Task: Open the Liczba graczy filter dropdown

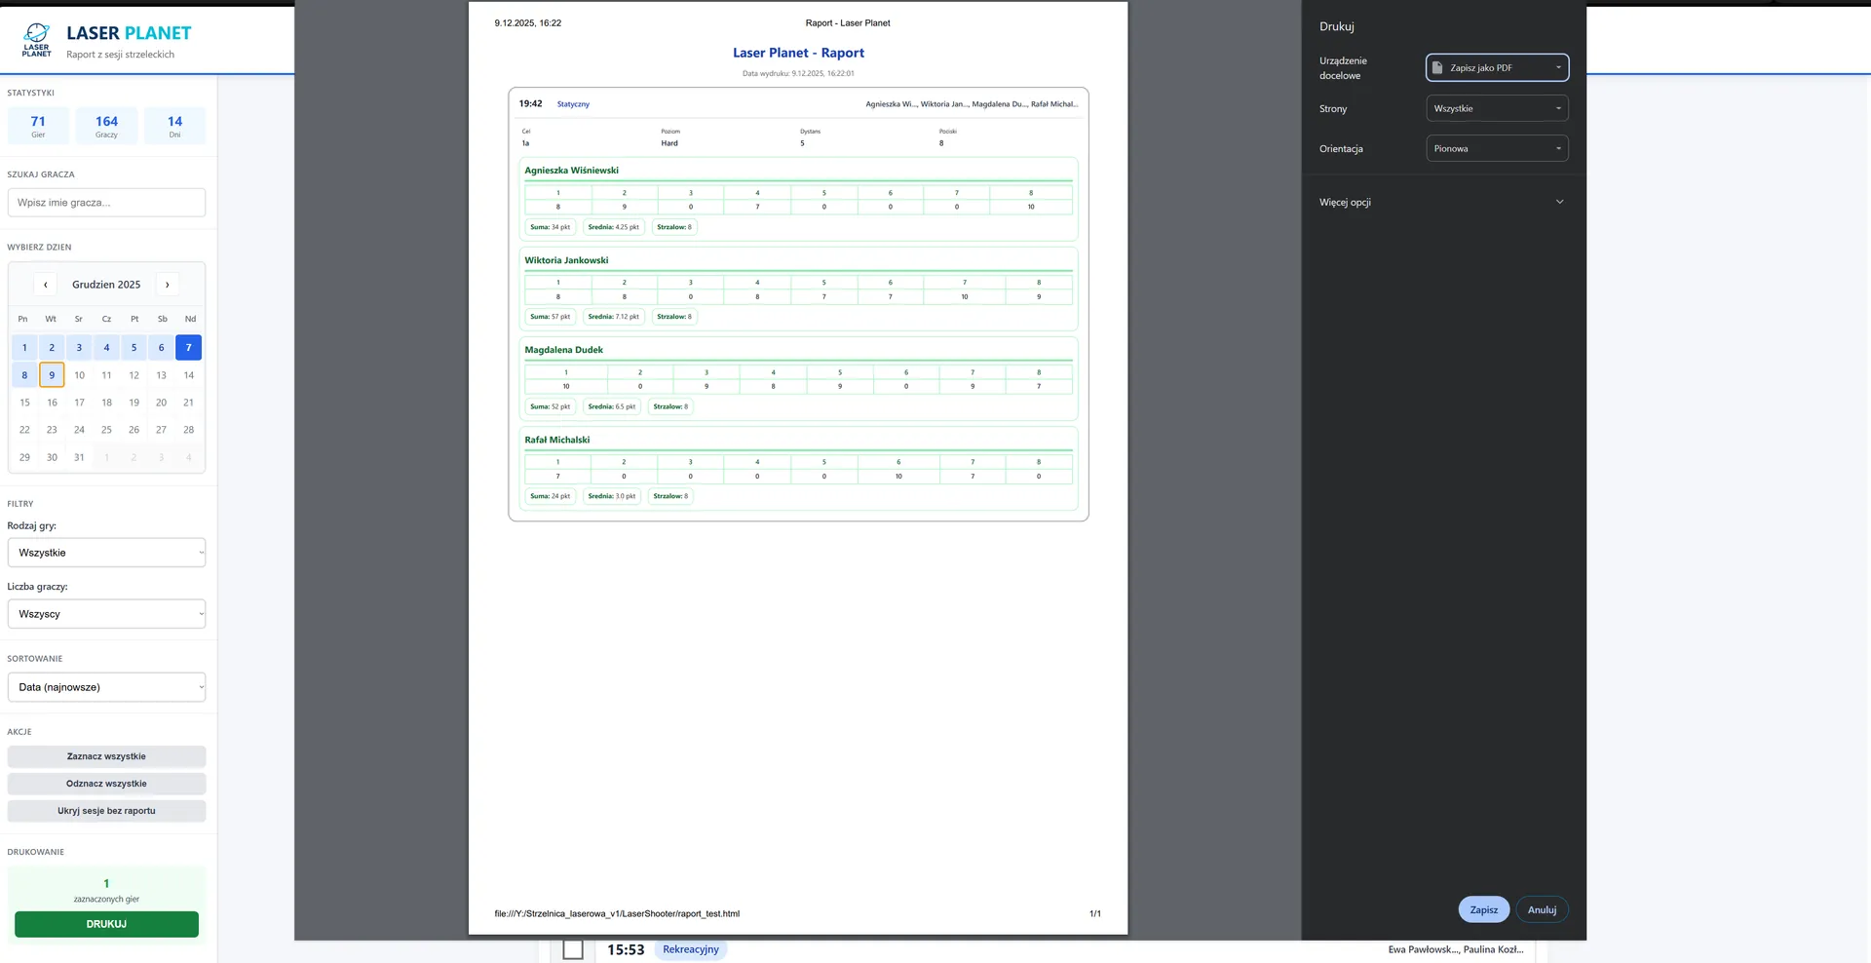Action: coord(106,614)
